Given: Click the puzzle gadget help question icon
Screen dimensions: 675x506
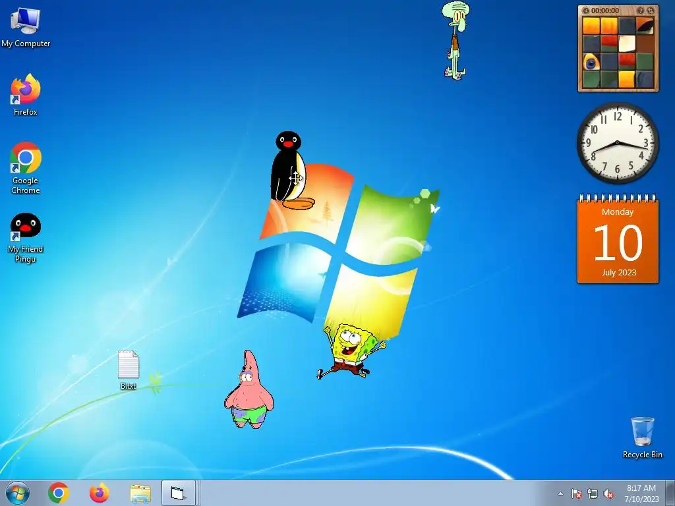Looking at the screenshot, I should point(640,11).
